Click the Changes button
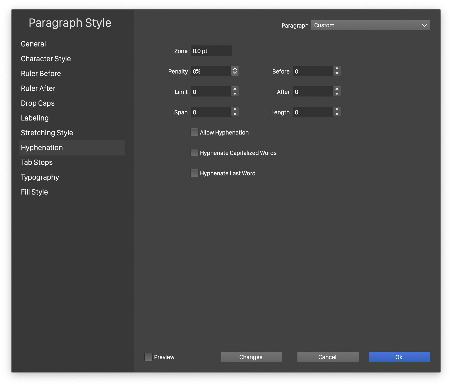Viewport: 452px width, 386px height. 251,357
